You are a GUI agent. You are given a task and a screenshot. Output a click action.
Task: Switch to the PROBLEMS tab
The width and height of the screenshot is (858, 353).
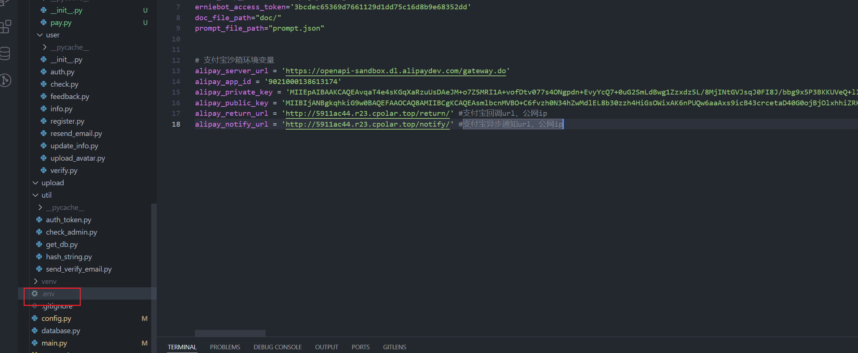tap(225, 347)
